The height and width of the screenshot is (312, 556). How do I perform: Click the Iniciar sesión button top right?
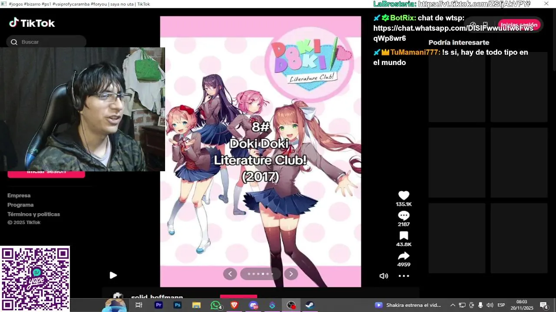click(x=519, y=25)
